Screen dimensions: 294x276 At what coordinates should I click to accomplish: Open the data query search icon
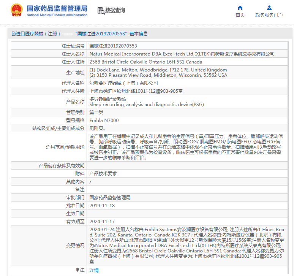click(x=101, y=11)
